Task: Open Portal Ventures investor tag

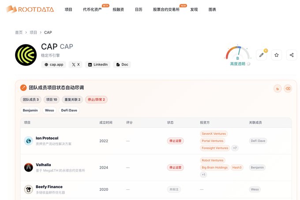Action: 213,141
